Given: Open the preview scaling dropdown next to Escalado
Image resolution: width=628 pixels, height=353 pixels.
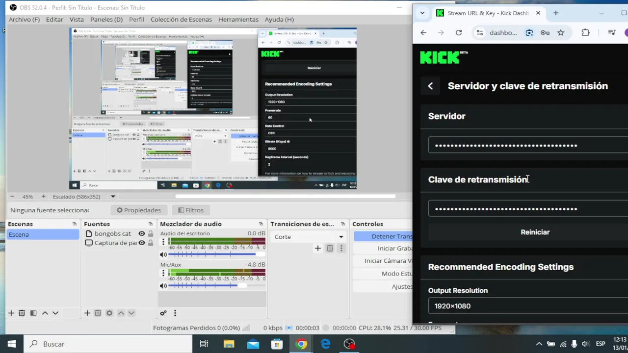Looking at the screenshot, I should point(113,197).
